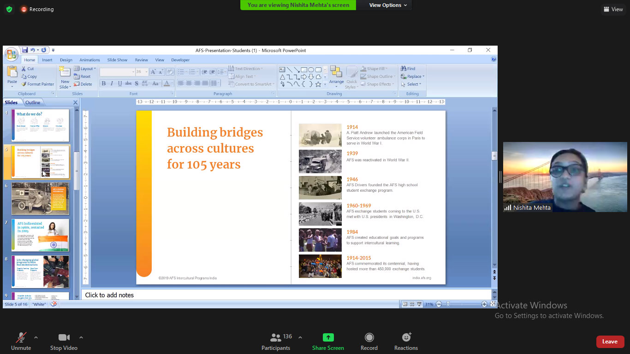The image size is (630, 354).
Task: Click the Save icon in Quick Access Toolbar
Action: click(x=25, y=50)
